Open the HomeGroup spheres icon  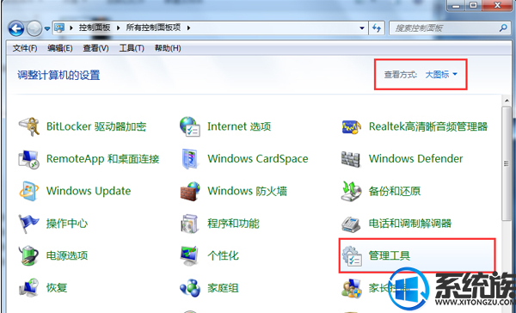[x=190, y=288]
